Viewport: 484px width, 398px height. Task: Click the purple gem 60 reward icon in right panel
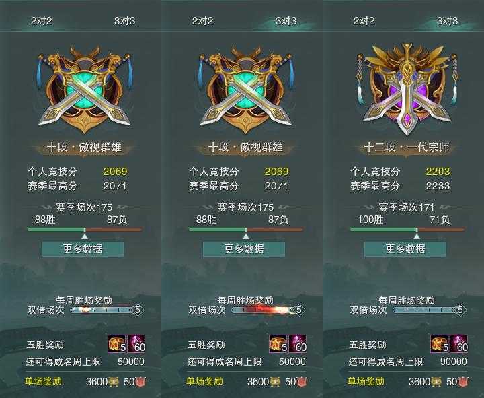(459, 343)
